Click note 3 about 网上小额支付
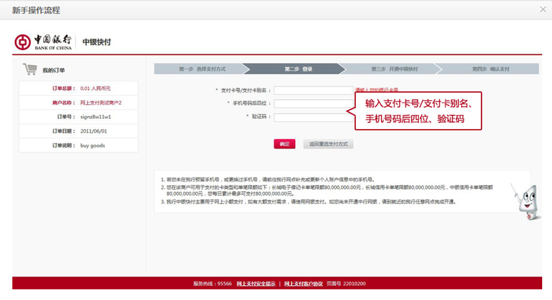Screen dimensions: 552x300 point(309,202)
